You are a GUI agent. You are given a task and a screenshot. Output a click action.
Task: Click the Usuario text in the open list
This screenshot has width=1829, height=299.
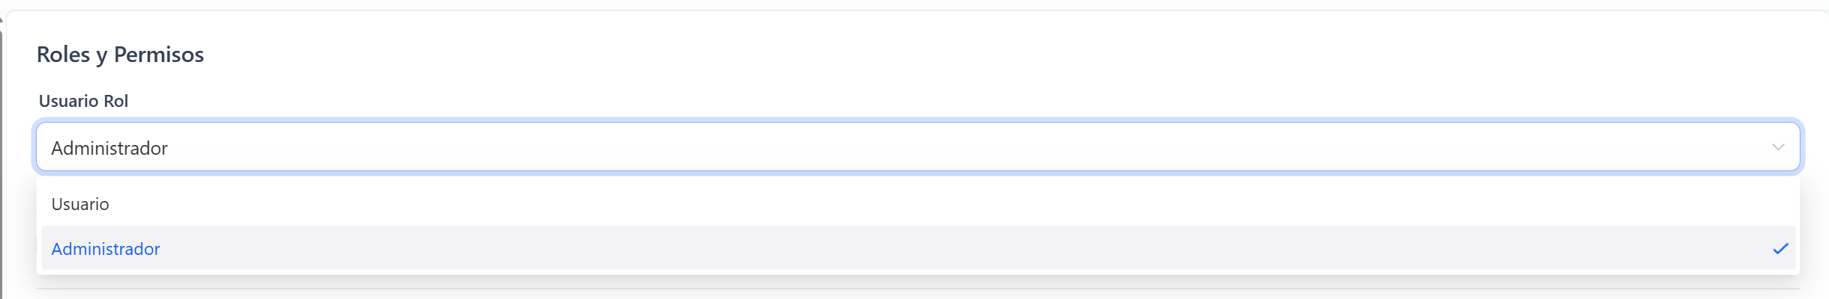click(x=80, y=204)
